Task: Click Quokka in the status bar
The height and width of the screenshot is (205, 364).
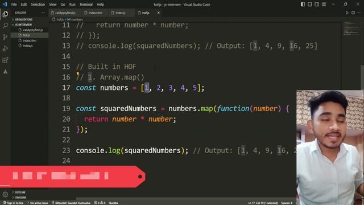Action: click(x=113, y=203)
